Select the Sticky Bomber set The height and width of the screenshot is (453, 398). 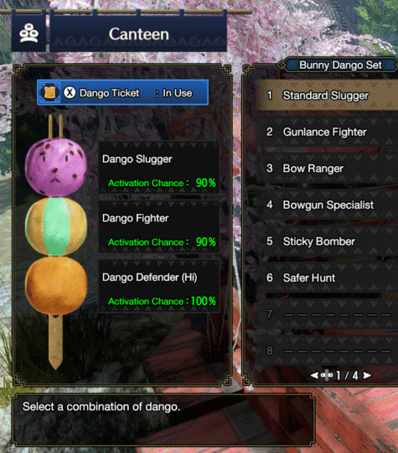pyautogui.click(x=328, y=242)
